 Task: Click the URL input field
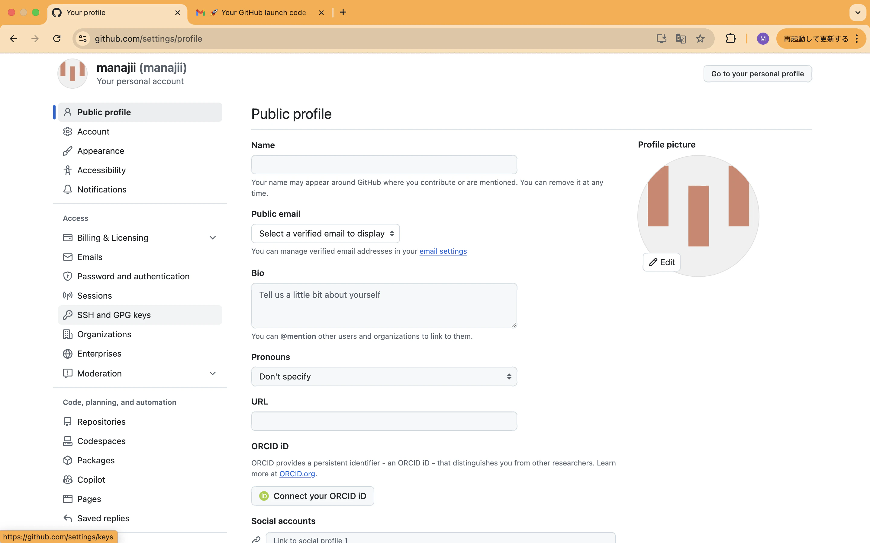384,421
